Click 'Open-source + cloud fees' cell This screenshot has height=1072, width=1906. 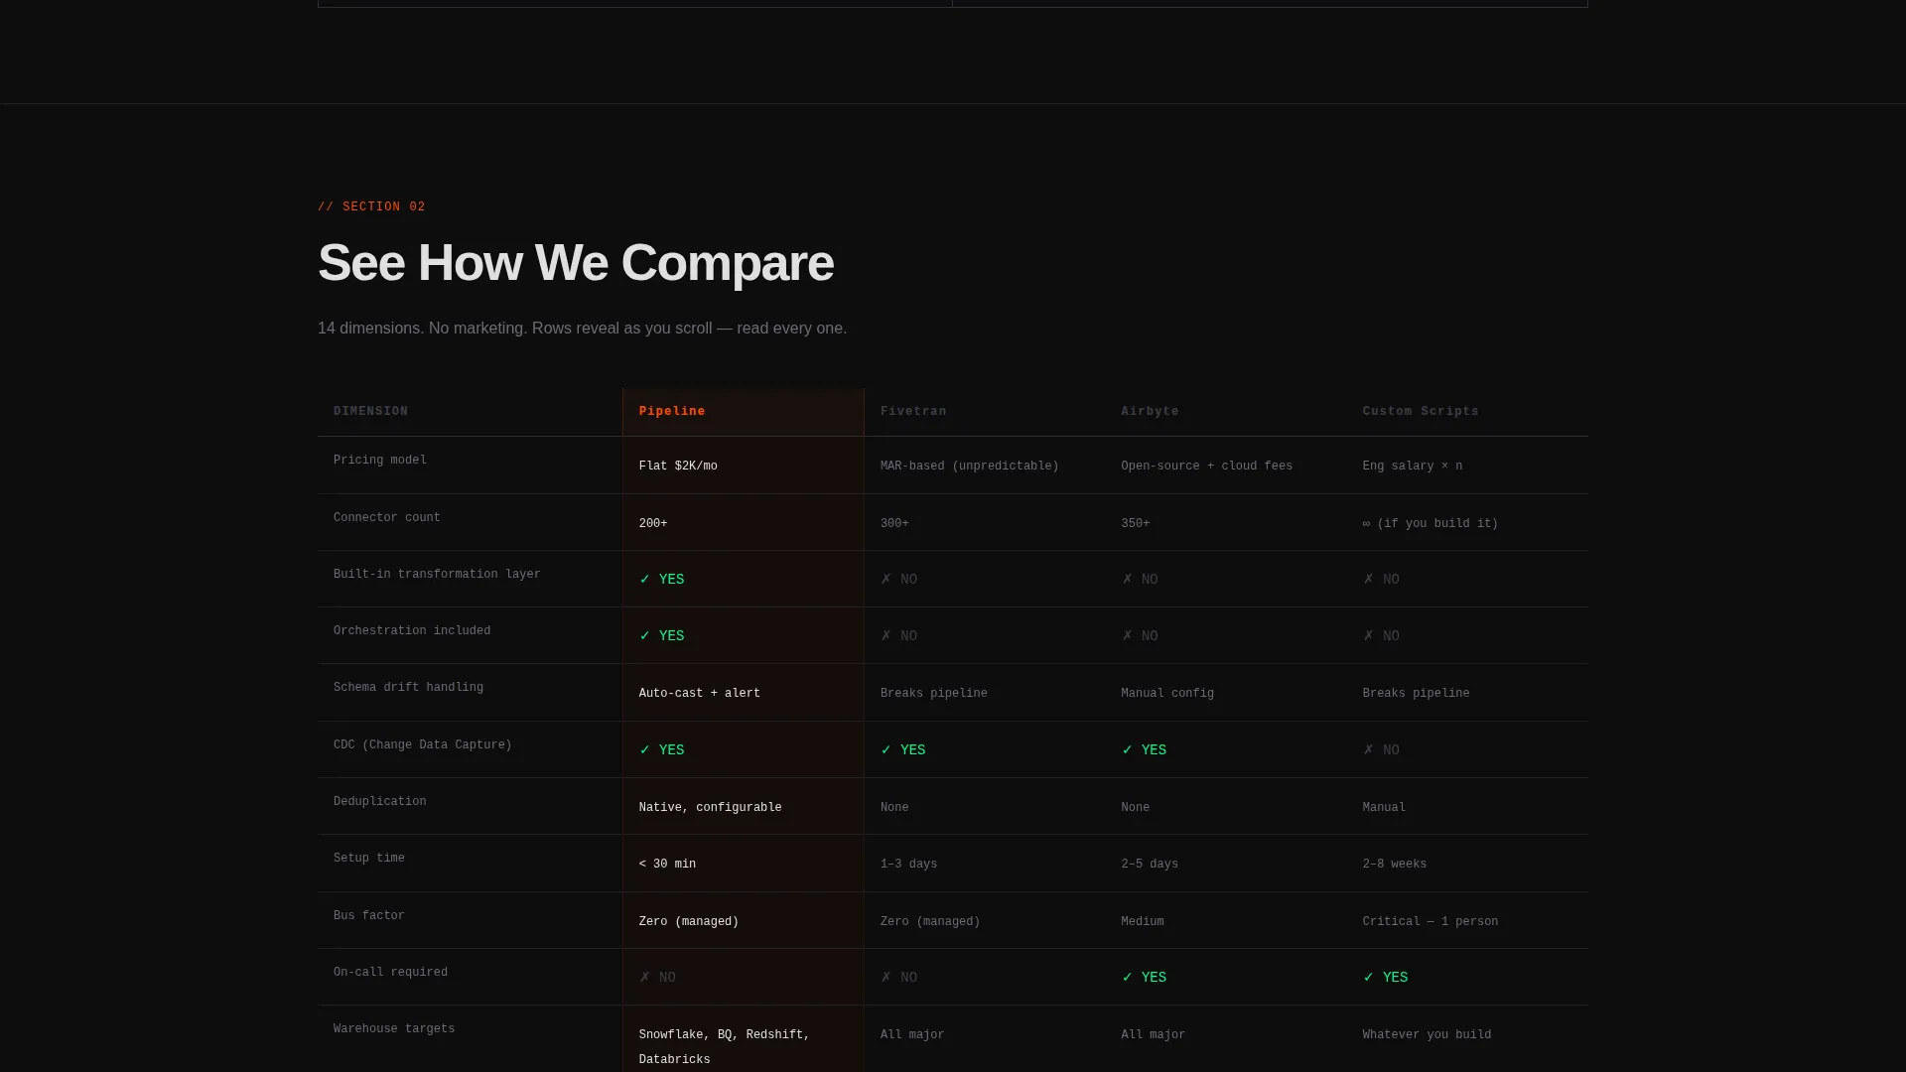[1207, 466]
